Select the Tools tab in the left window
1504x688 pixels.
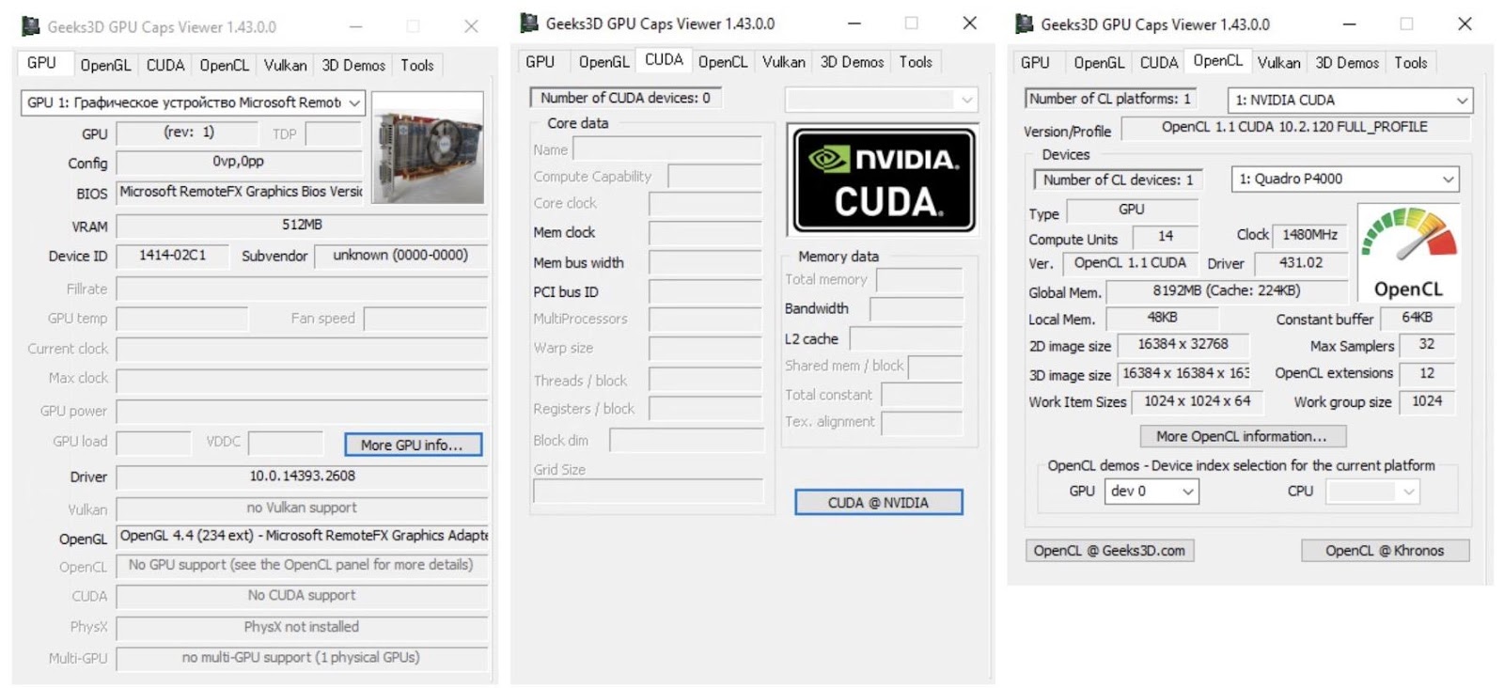[417, 65]
